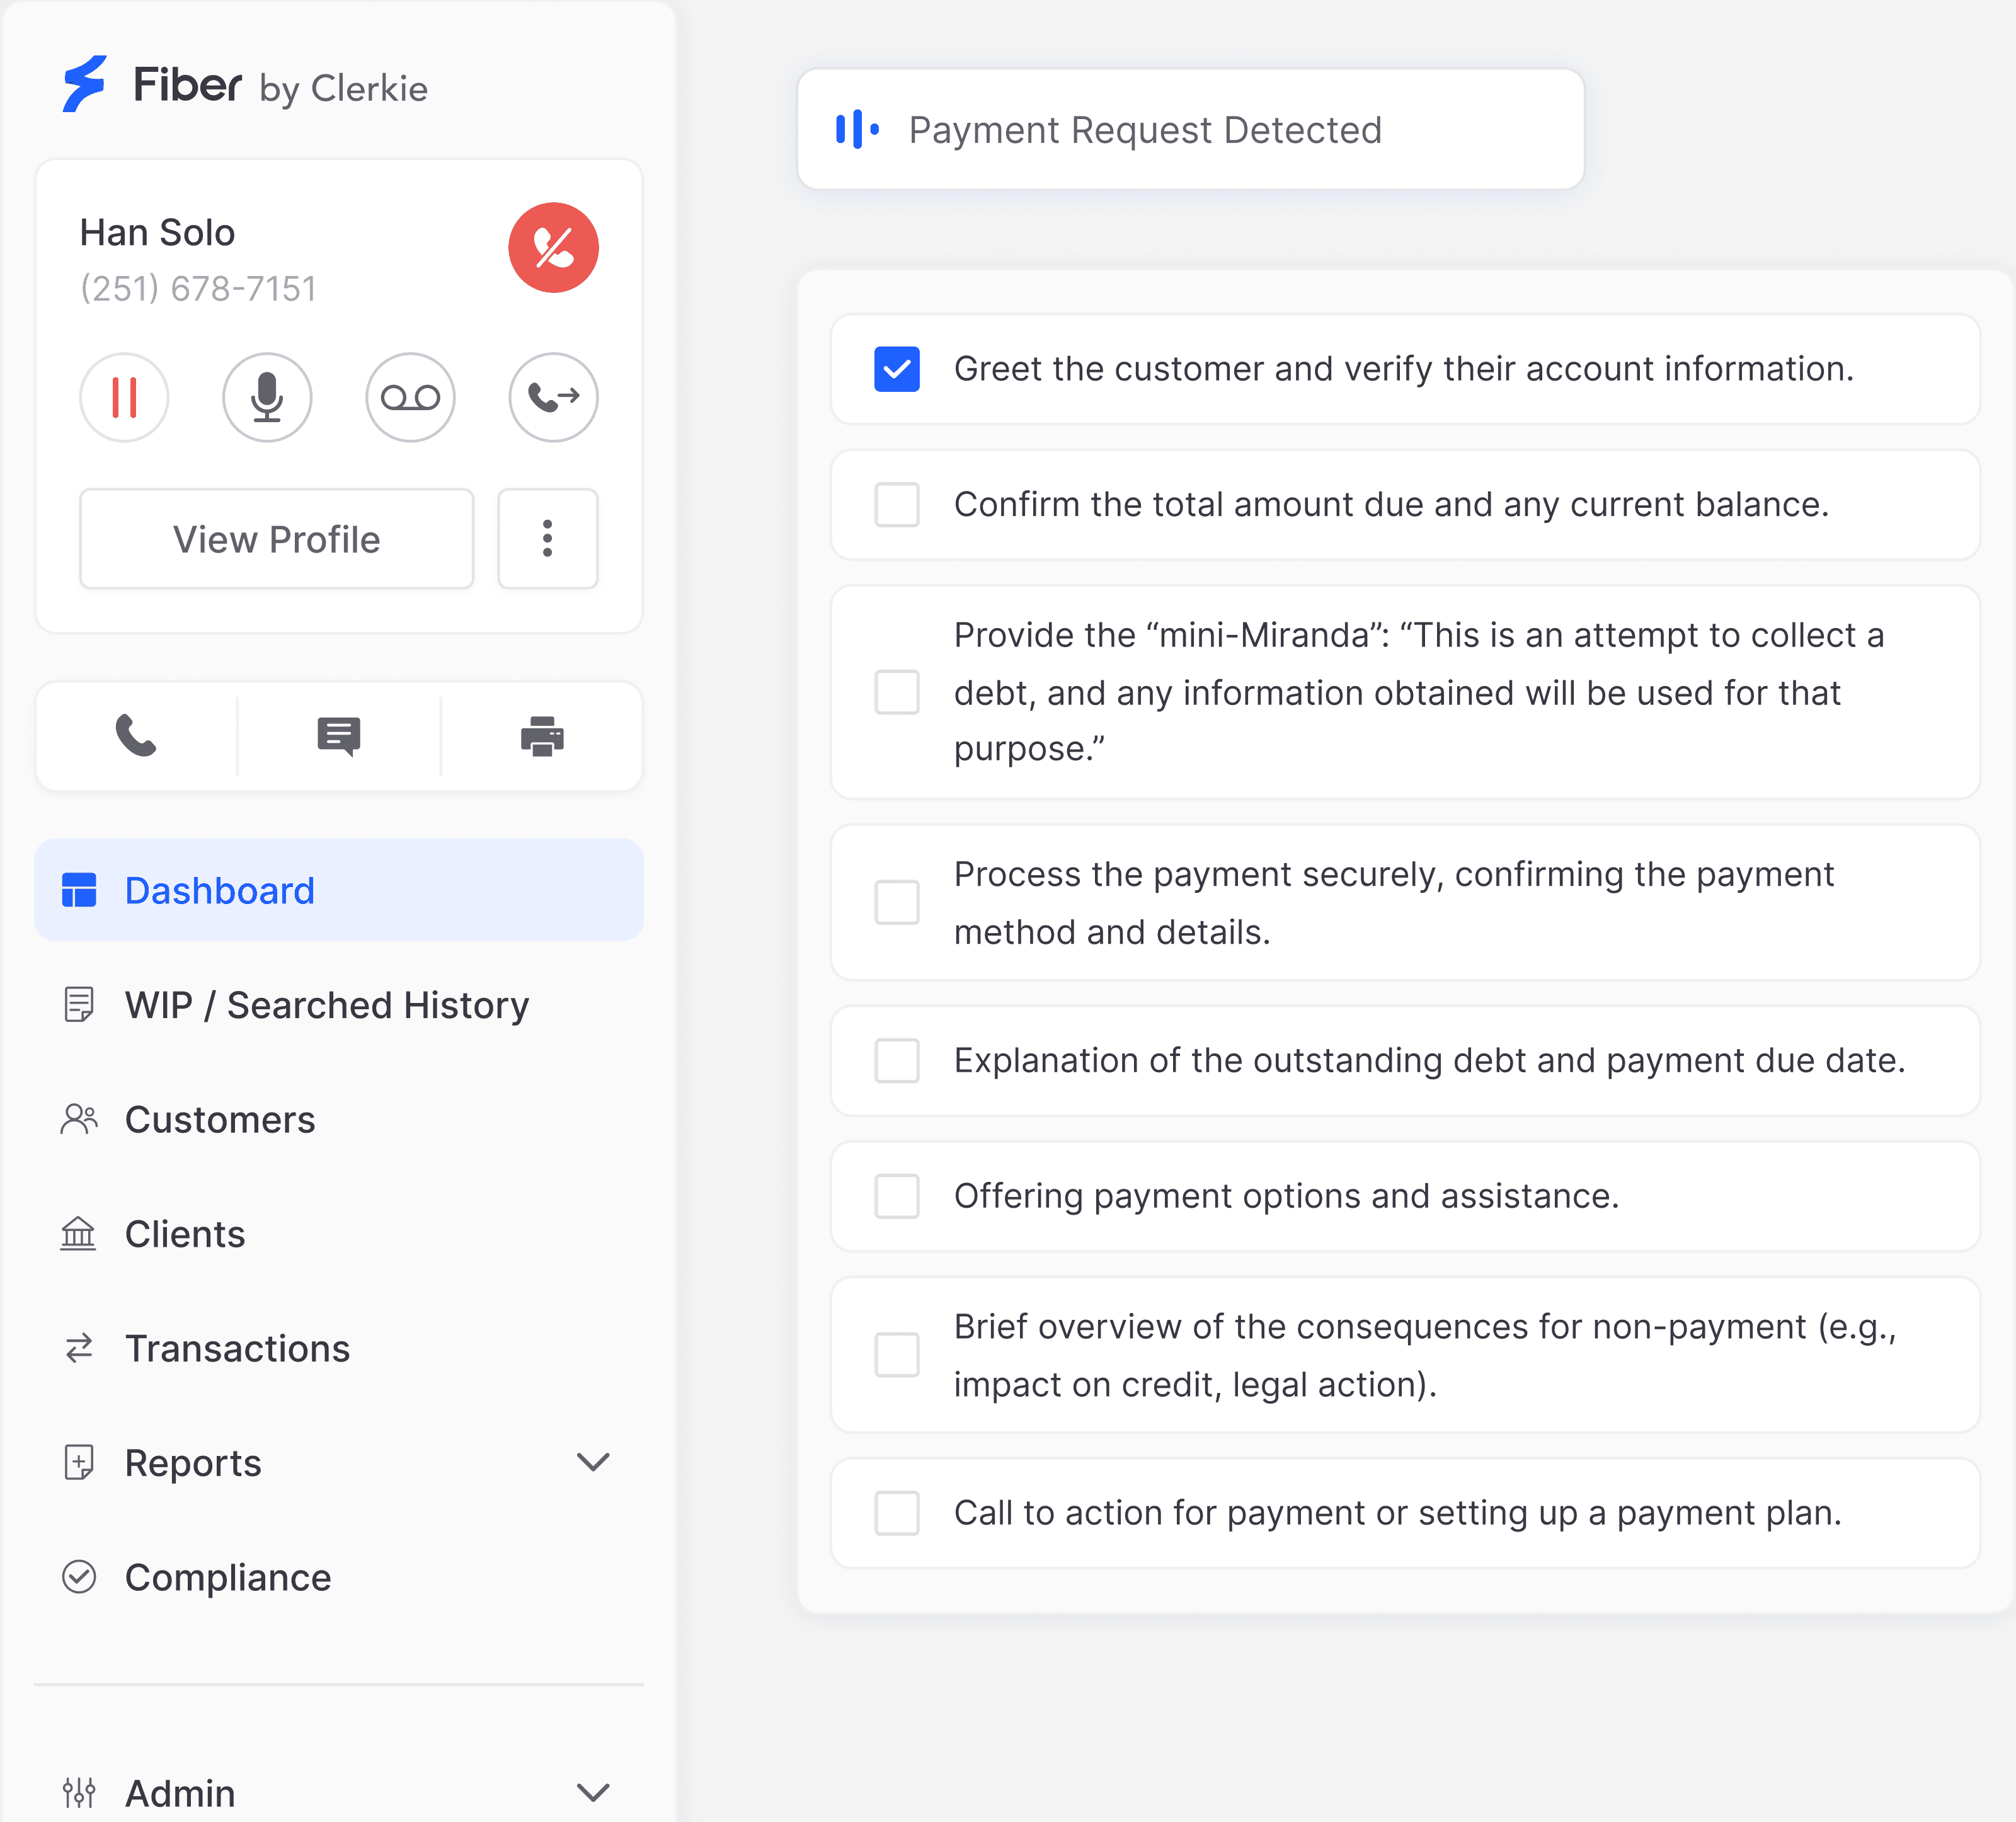Viewport: 2016px width, 1822px height.
Task: Click the fax printer icon
Action: coord(542,737)
